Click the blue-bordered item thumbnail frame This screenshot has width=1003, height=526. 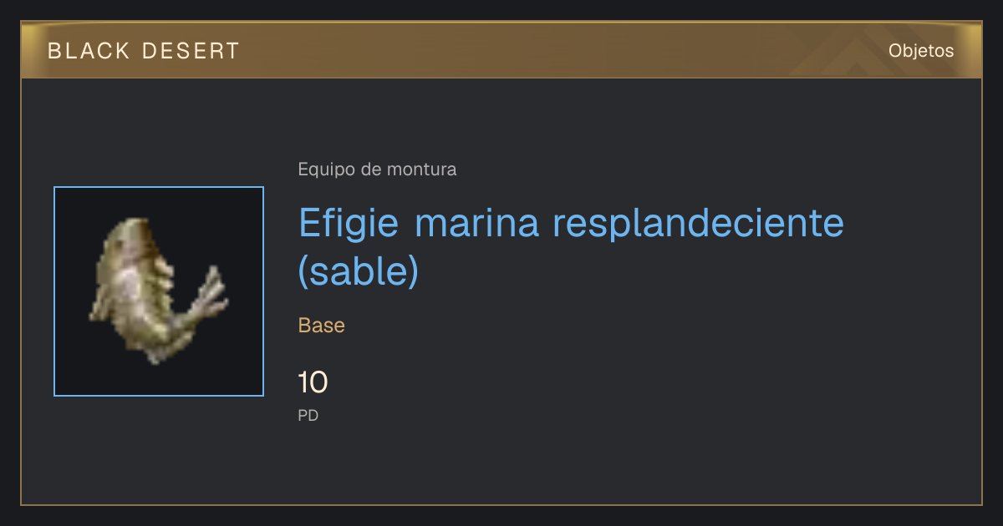(x=159, y=291)
